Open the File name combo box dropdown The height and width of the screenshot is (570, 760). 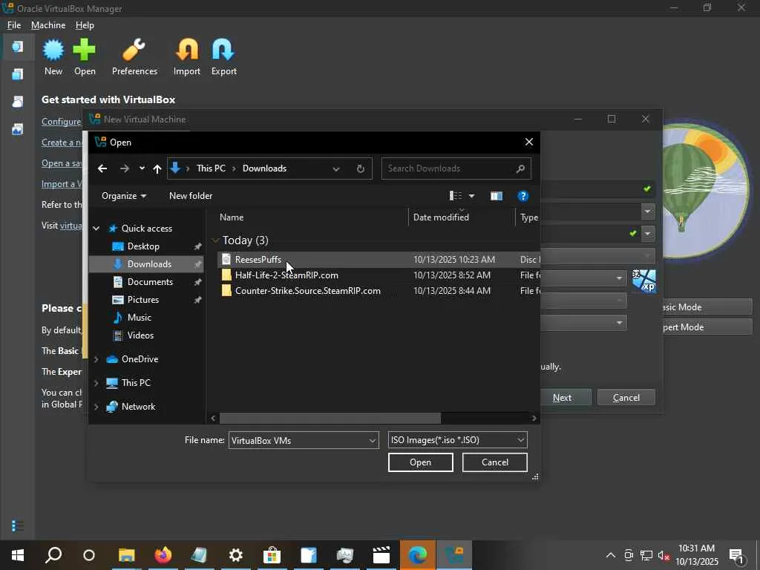pos(373,441)
